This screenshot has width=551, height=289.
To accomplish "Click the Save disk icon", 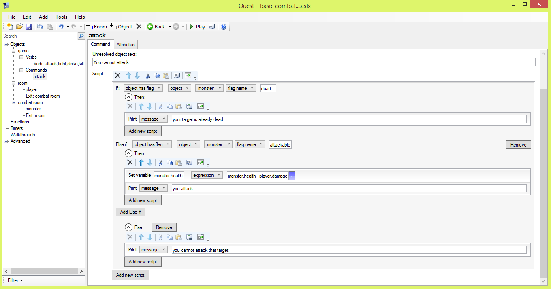I will 29,27.
